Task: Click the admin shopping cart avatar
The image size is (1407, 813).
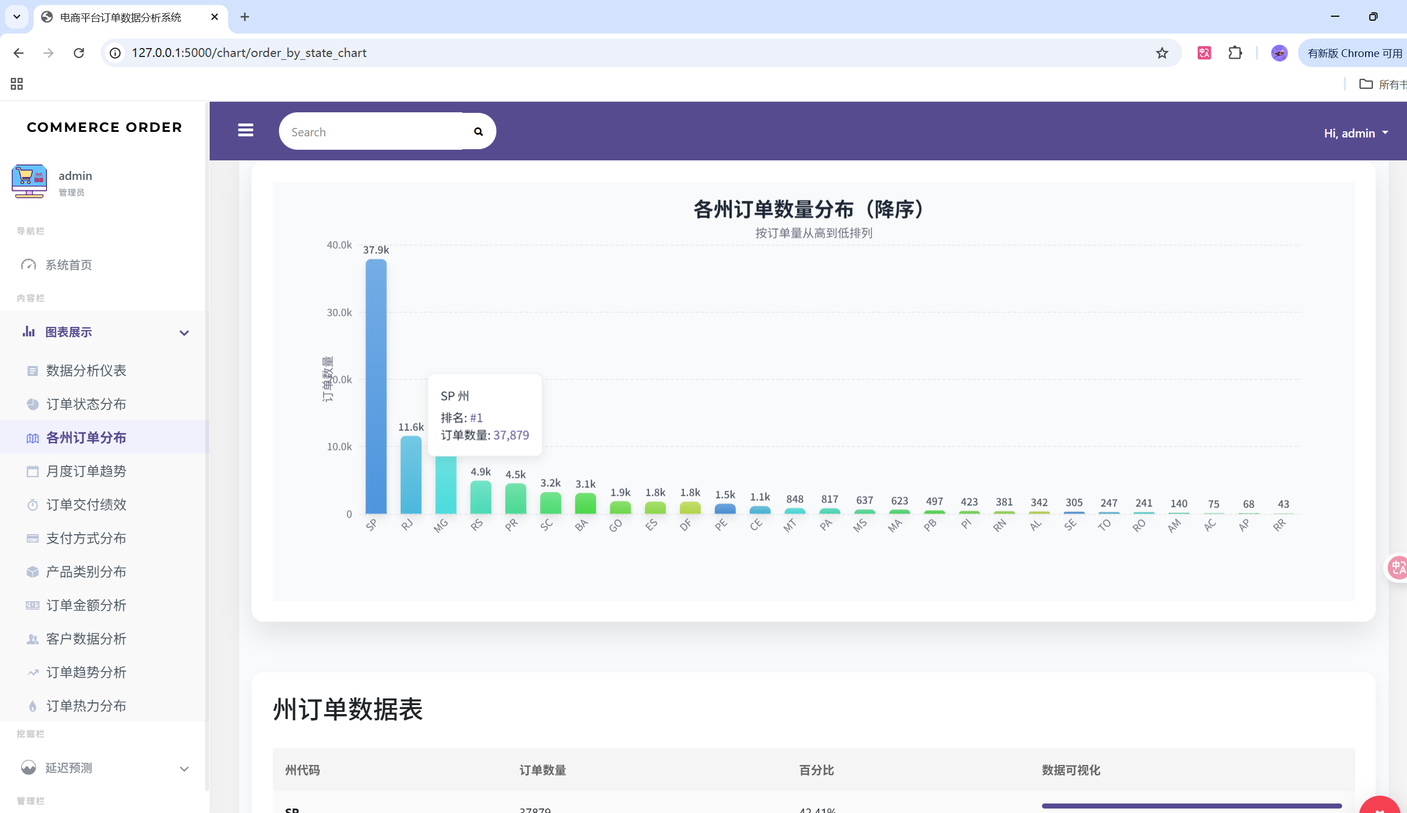Action: coord(29,181)
